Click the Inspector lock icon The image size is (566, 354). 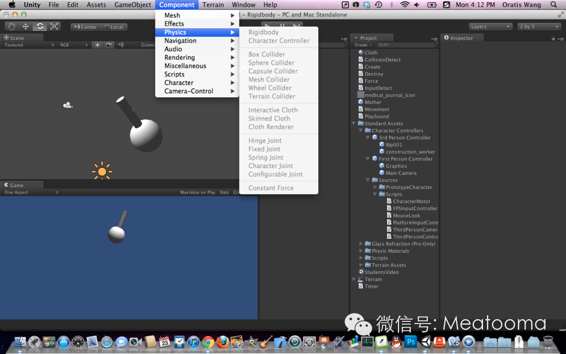pyautogui.click(x=553, y=38)
